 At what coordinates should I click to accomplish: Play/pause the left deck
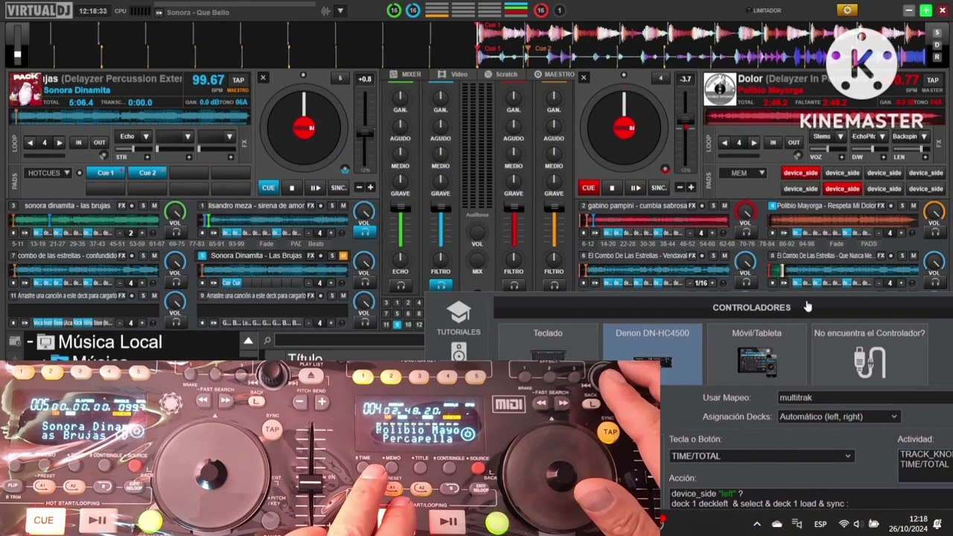pos(315,188)
